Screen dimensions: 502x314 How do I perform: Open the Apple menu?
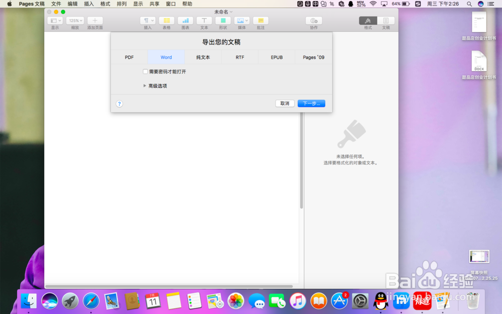[9, 4]
